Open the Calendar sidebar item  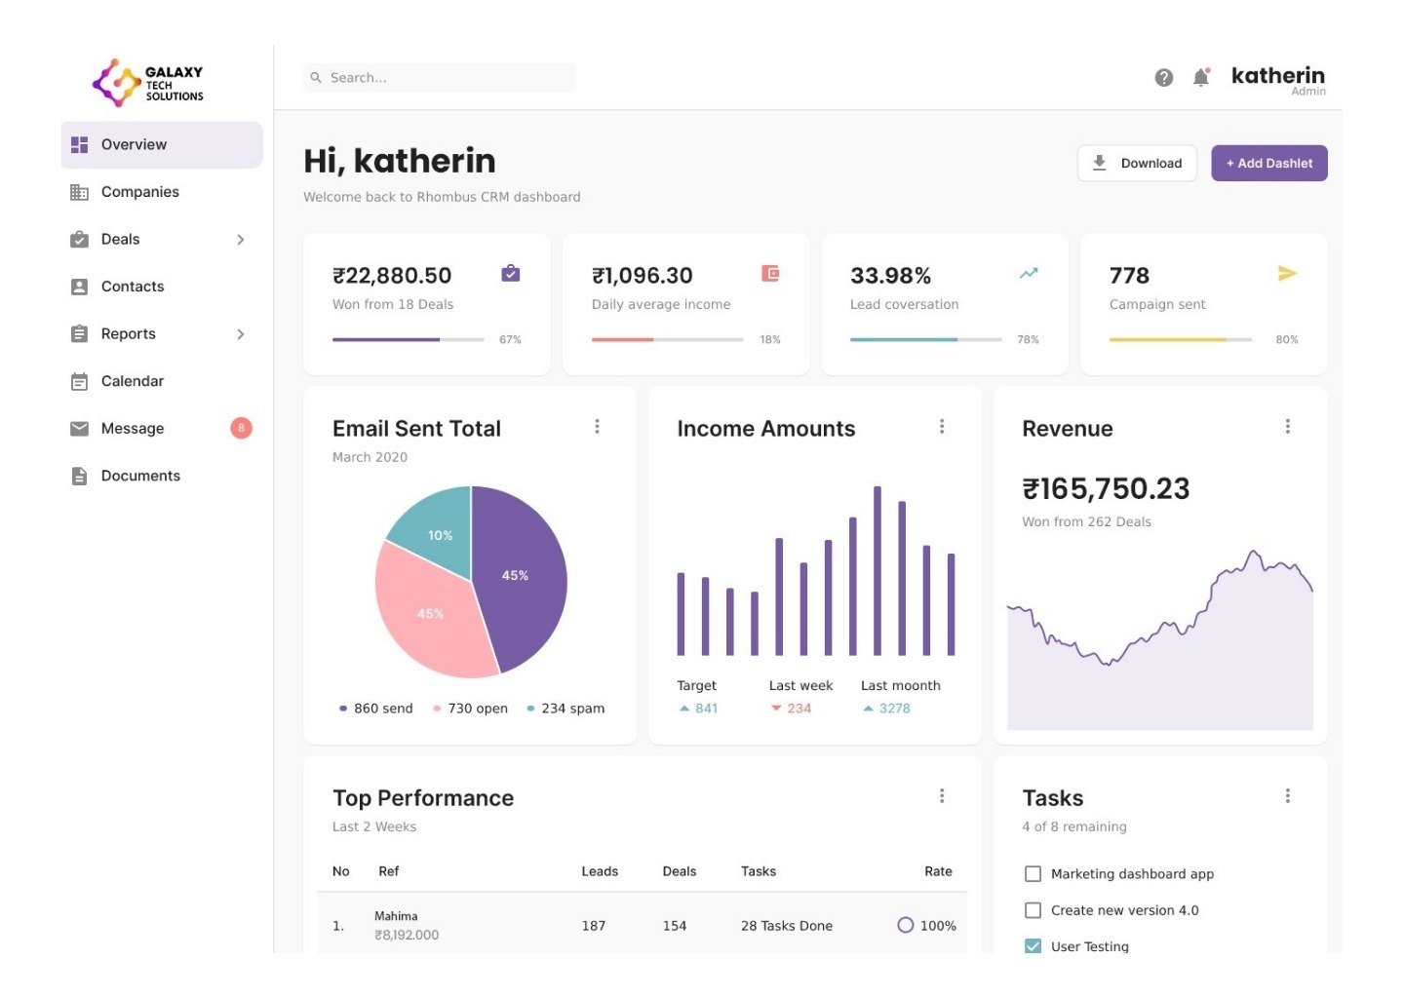tap(132, 381)
